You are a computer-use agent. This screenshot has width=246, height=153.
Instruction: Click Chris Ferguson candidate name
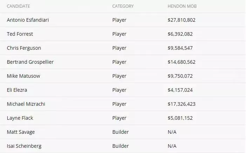tap(24, 48)
